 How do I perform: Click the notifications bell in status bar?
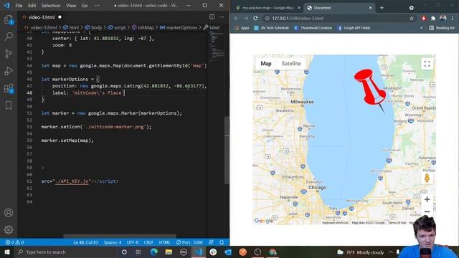(222, 242)
